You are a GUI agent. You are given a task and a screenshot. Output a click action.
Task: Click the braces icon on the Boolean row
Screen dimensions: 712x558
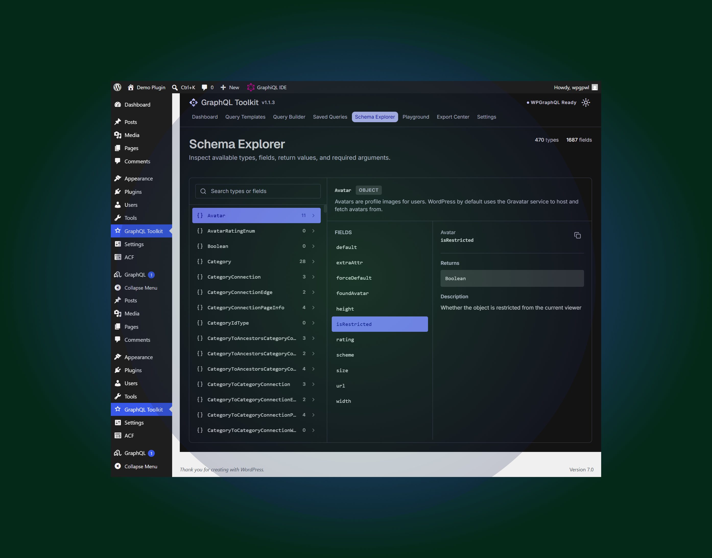[x=200, y=246]
